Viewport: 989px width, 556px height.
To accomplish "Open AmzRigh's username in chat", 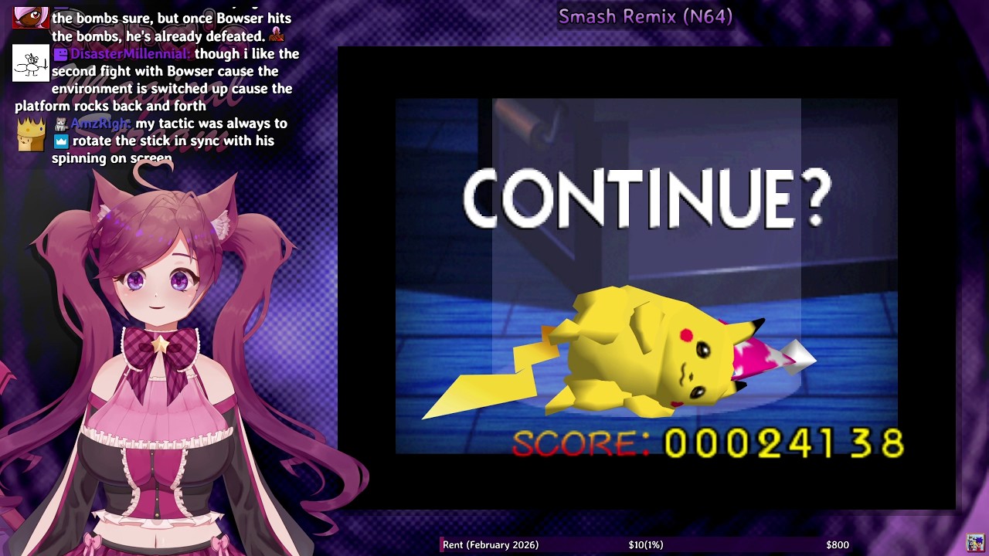I will click(x=101, y=124).
